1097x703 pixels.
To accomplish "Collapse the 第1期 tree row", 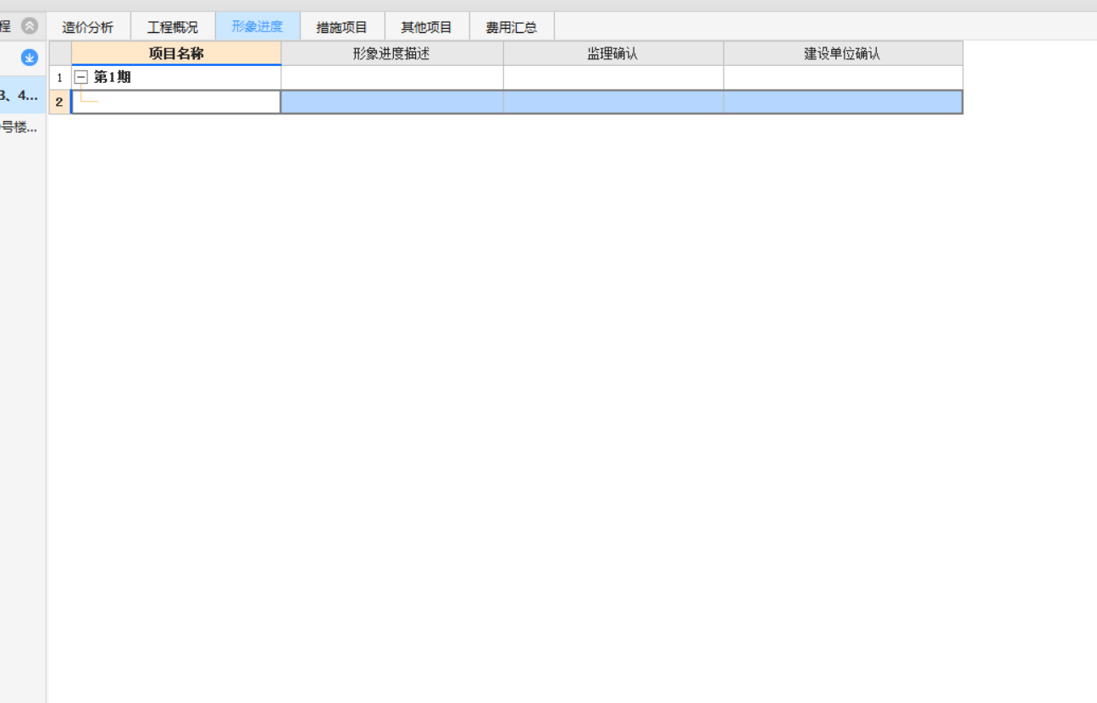I will [x=81, y=77].
